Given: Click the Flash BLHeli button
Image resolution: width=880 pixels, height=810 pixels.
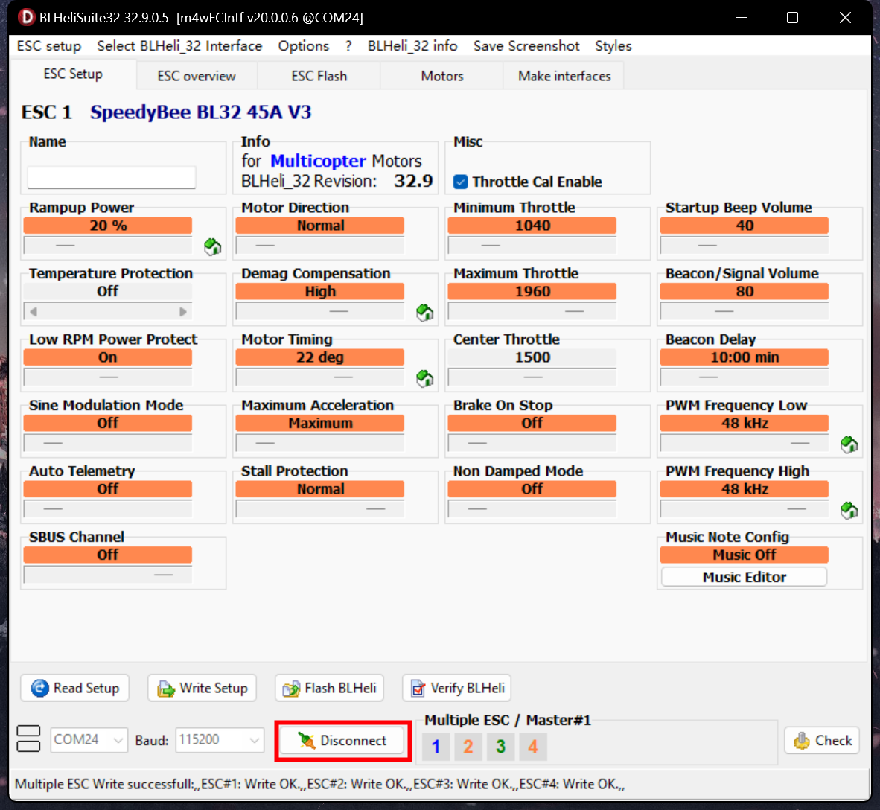Looking at the screenshot, I should (x=329, y=688).
